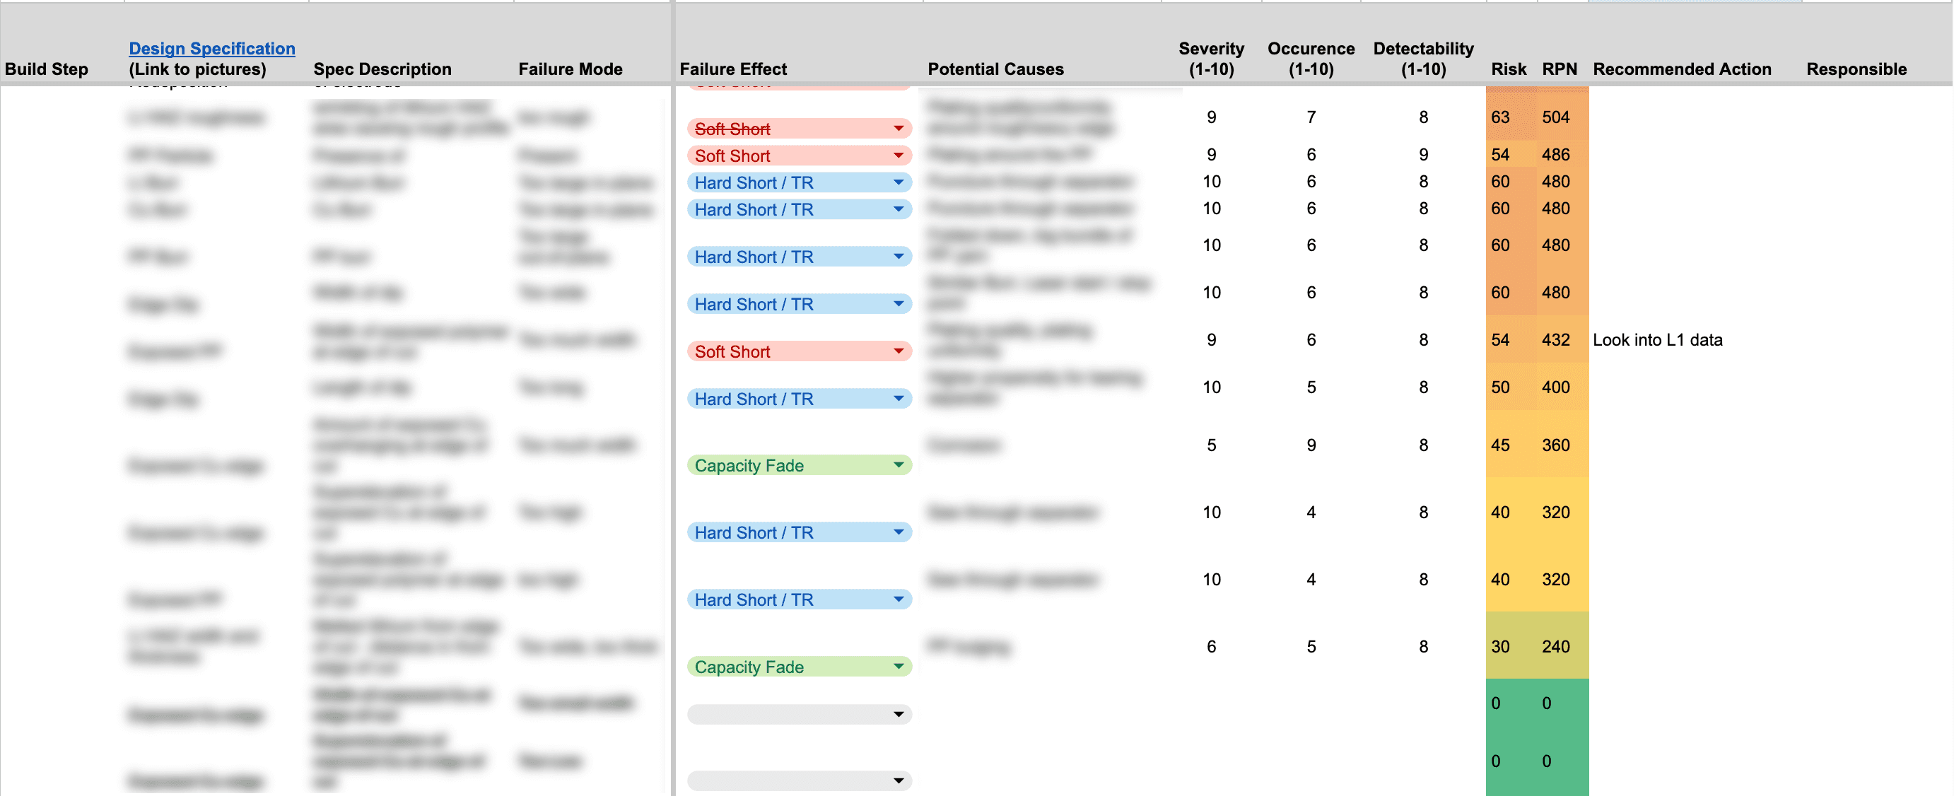Select the RPN cell showing 504
This screenshot has height=796, width=1954.
point(1556,117)
